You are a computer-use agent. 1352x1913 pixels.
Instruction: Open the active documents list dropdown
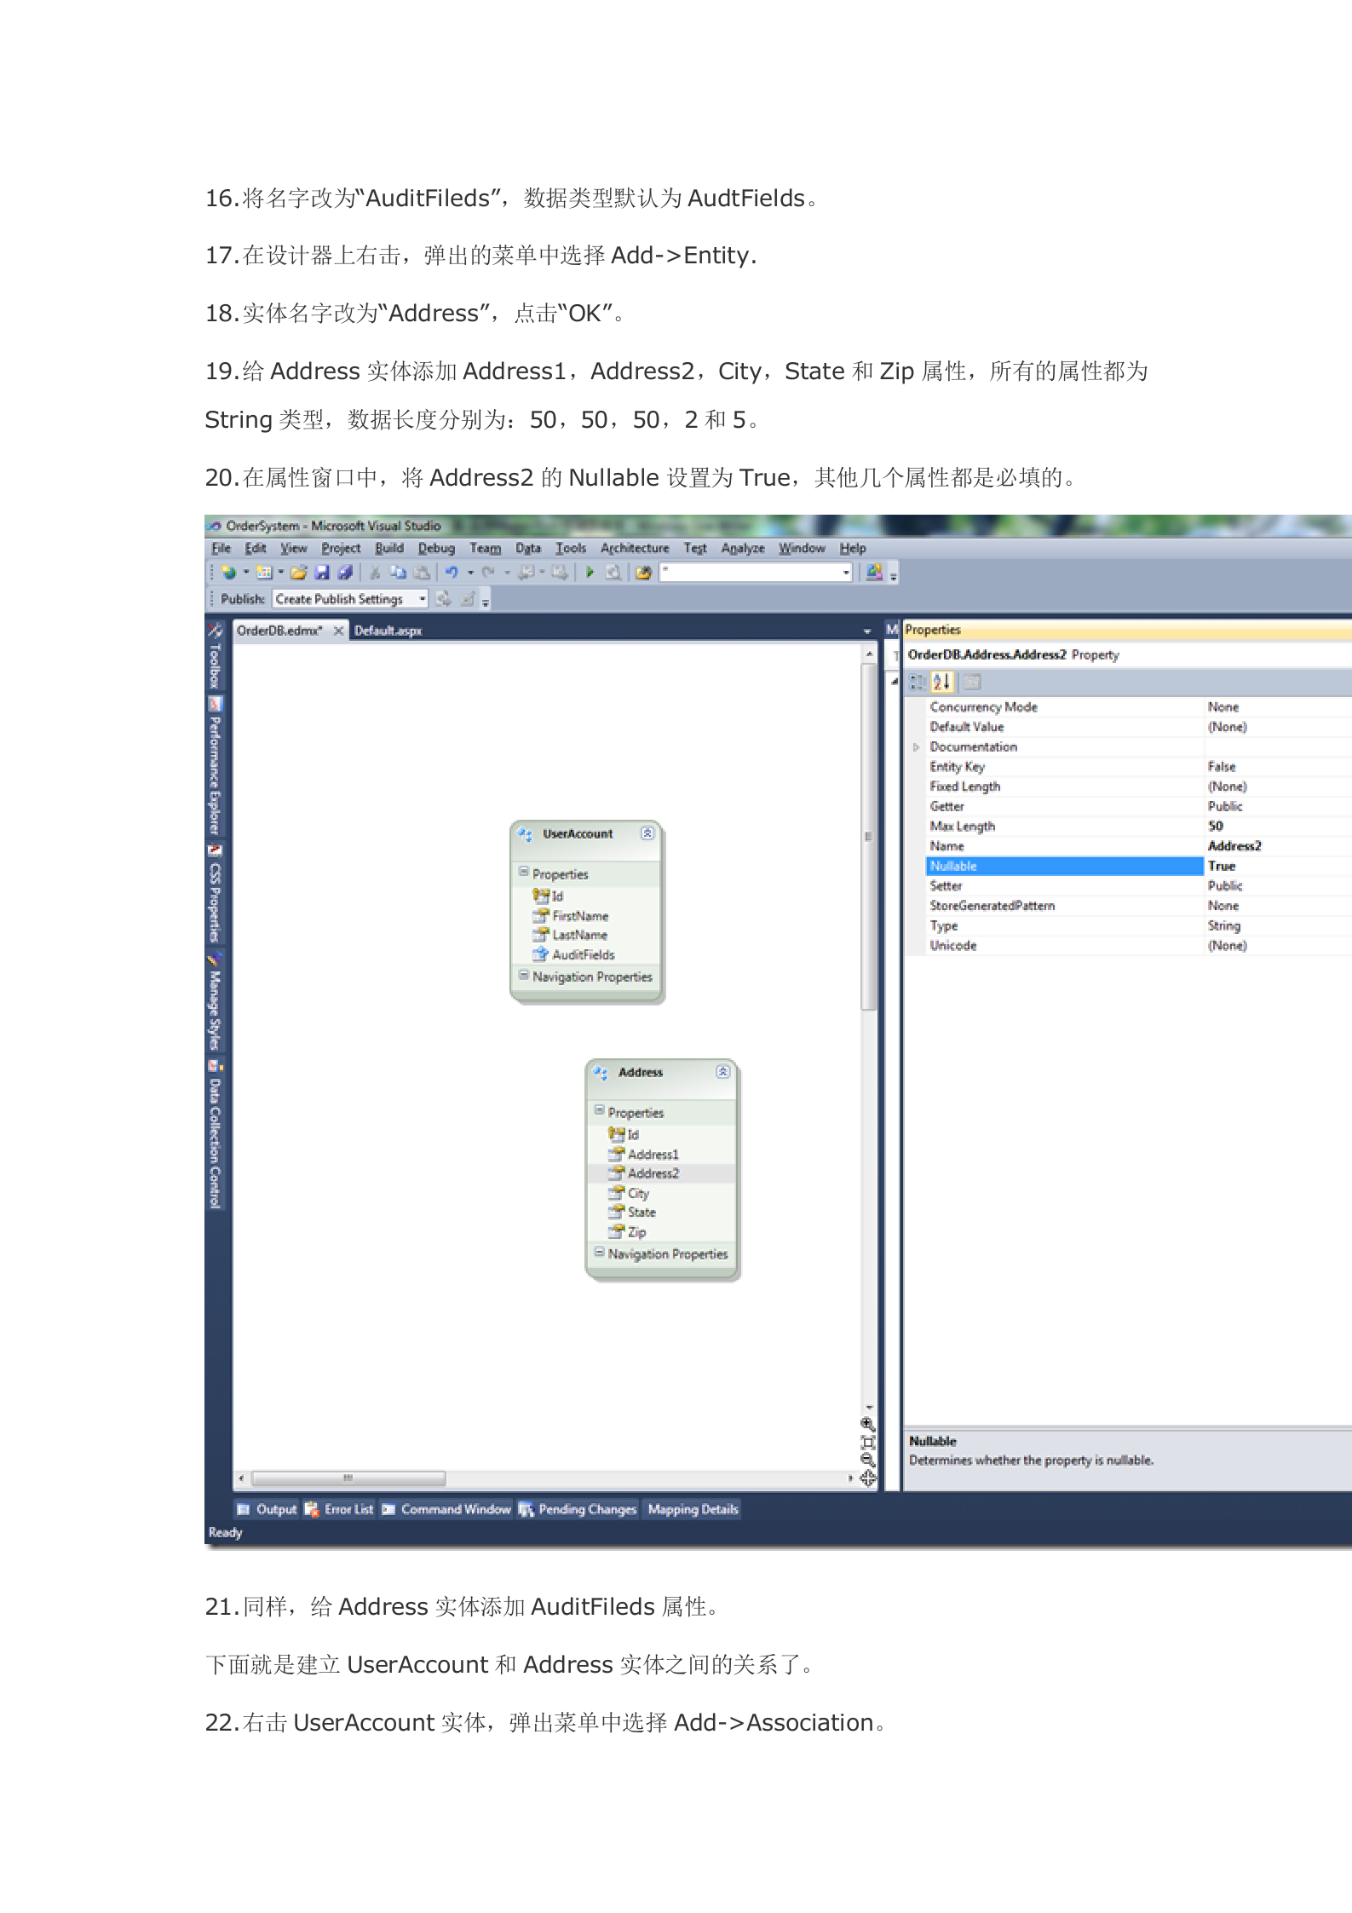click(867, 631)
